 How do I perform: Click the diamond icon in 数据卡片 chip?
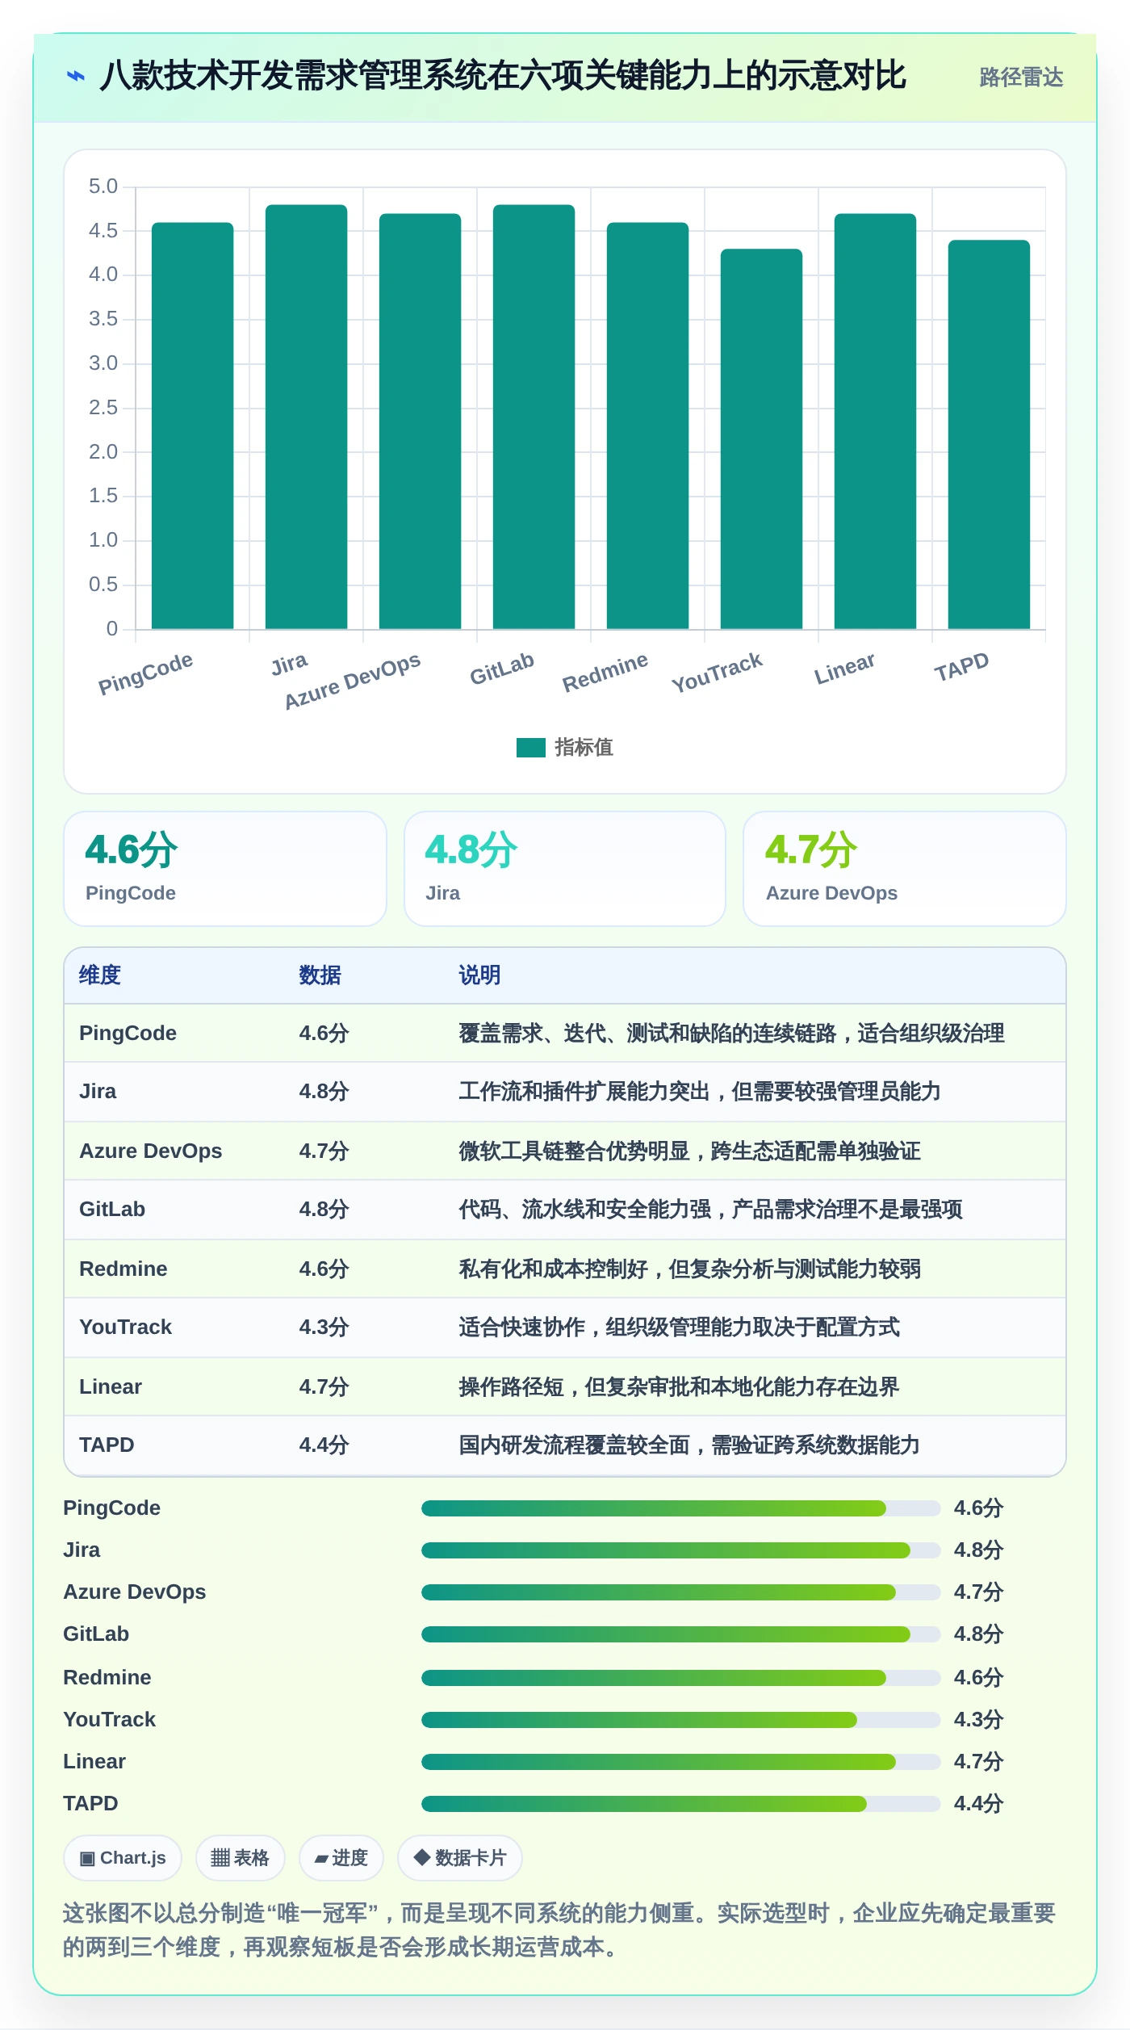[x=421, y=1857]
